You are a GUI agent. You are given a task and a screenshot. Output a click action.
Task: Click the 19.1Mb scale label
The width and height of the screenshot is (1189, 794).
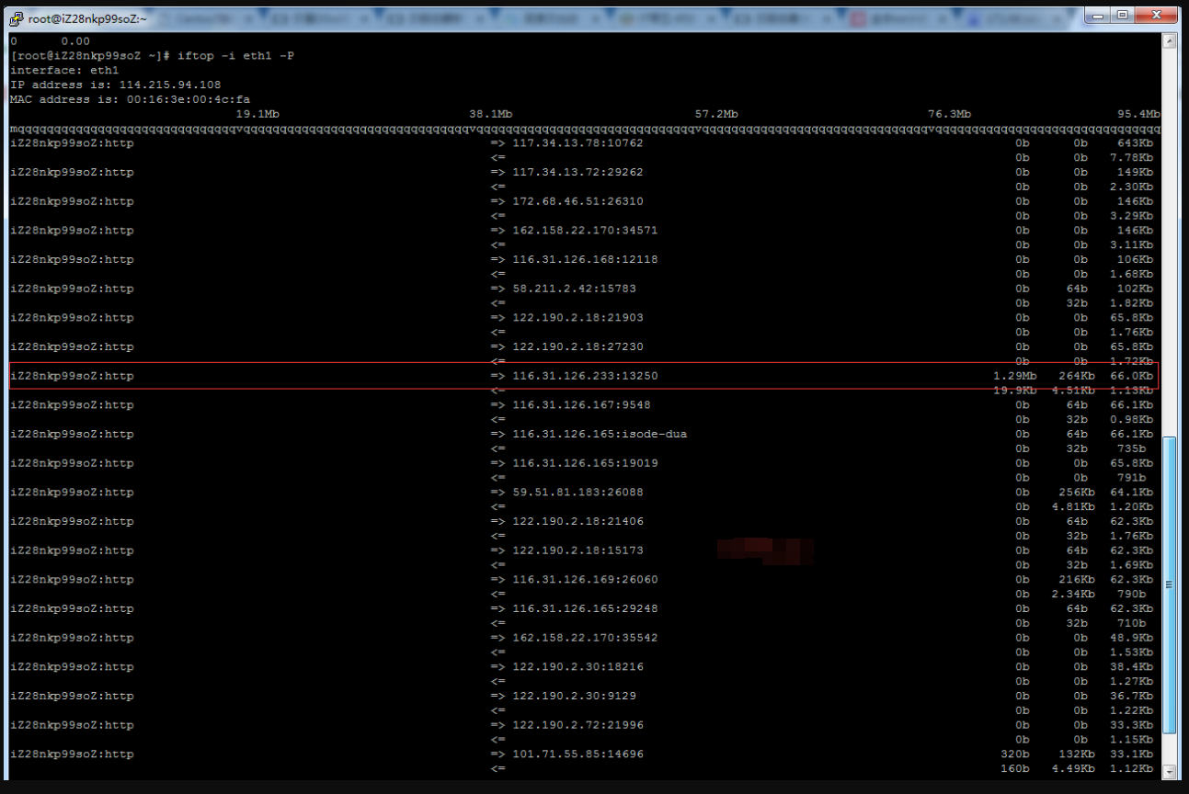257,114
